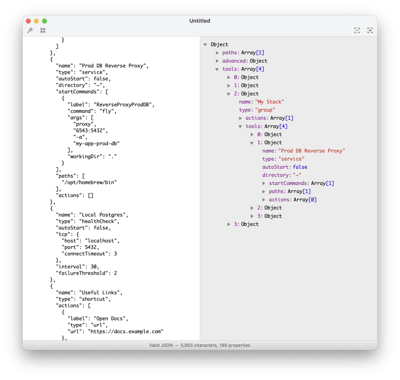Click the Untitled window title
The width and height of the screenshot is (400, 380).
click(200, 21)
